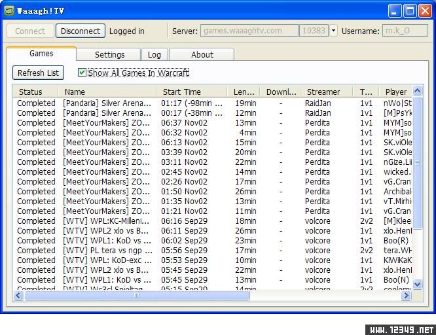This screenshot has height=335, width=436.
Task: Sort by Player column header
Action: (x=395, y=92)
